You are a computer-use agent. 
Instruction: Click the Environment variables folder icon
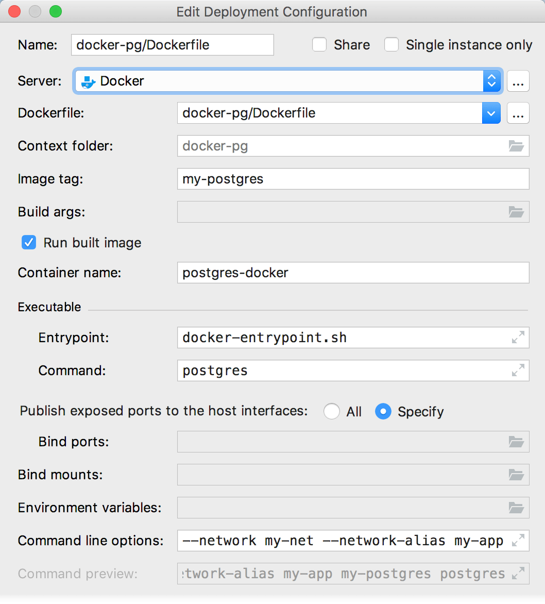(516, 508)
